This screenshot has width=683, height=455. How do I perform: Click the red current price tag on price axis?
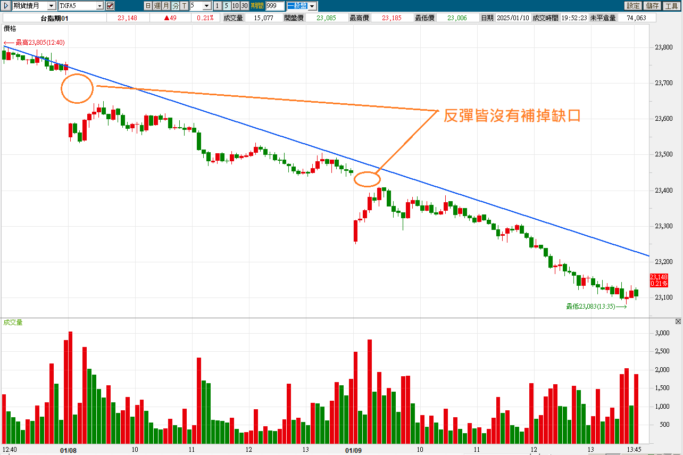click(659, 280)
